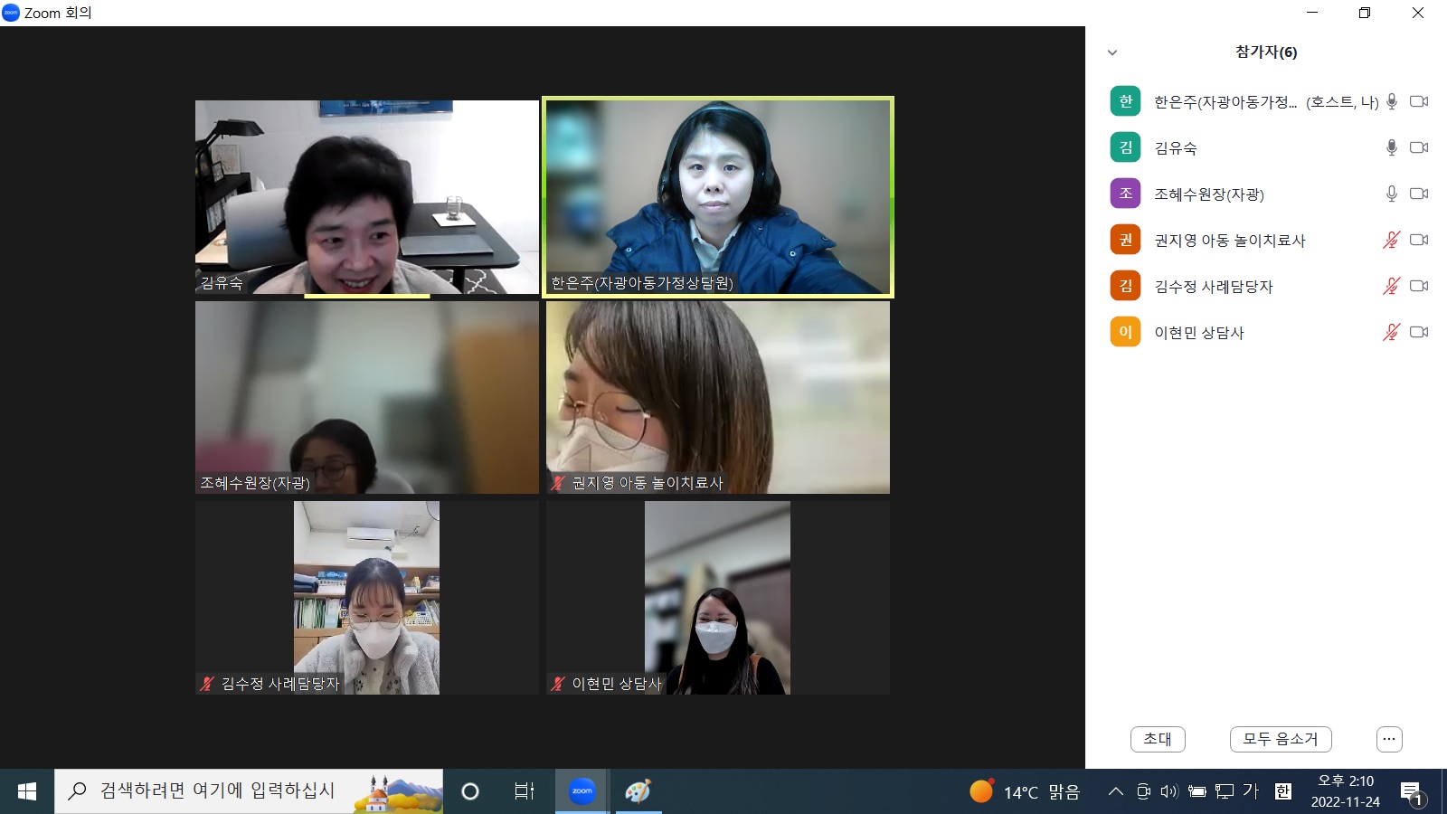1447x814 pixels.
Task: Select 조혜수원장(자광) participant entry
Action: tap(1208, 194)
